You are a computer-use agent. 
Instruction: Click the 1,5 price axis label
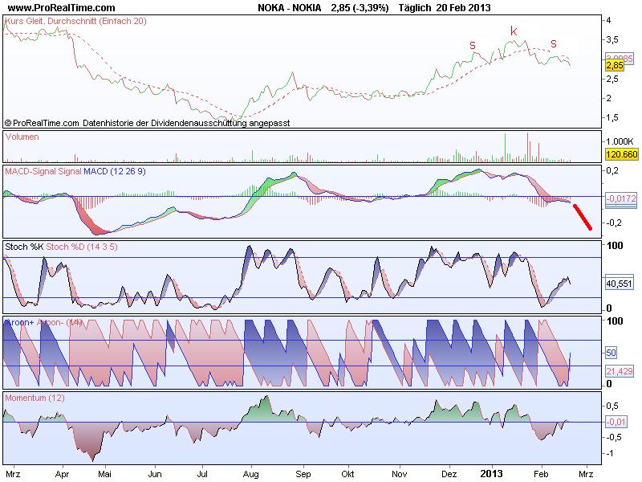click(x=612, y=117)
